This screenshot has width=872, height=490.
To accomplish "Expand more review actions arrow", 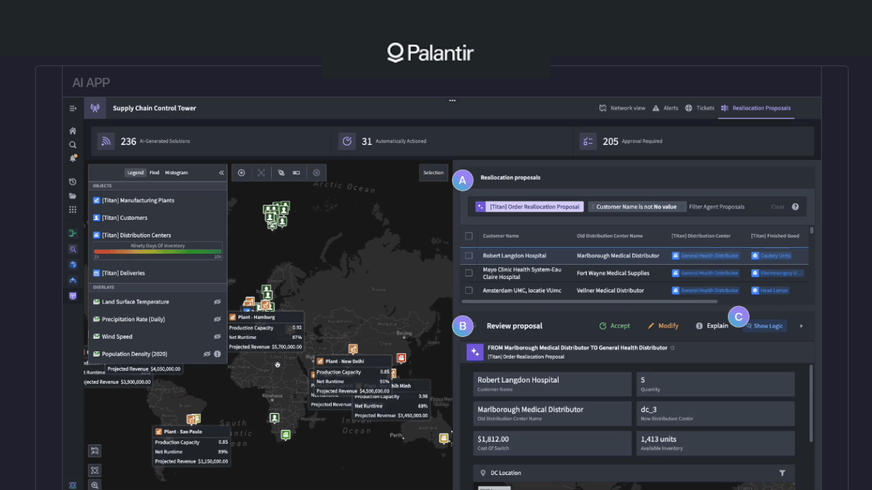I will (x=801, y=326).
